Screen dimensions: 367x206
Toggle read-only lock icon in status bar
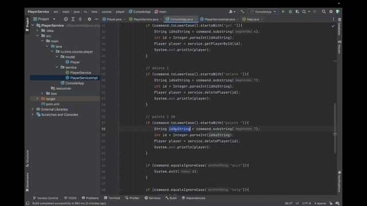pos(331,204)
